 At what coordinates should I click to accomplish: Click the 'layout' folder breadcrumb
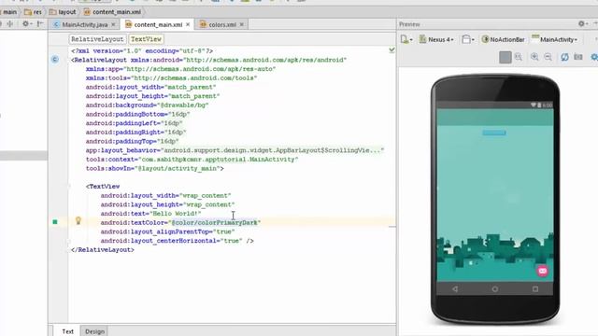[x=63, y=12]
